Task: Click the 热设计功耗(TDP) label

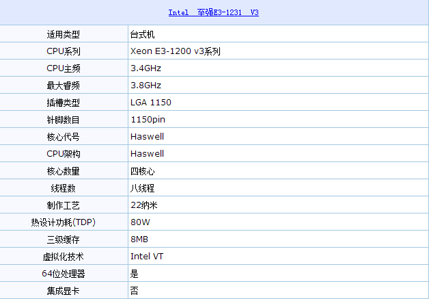Action: (x=64, y=222)
